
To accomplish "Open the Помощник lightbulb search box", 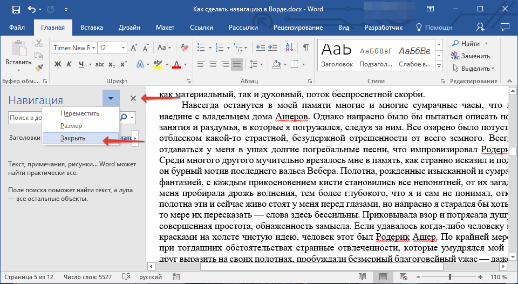I will coord(434,28).
